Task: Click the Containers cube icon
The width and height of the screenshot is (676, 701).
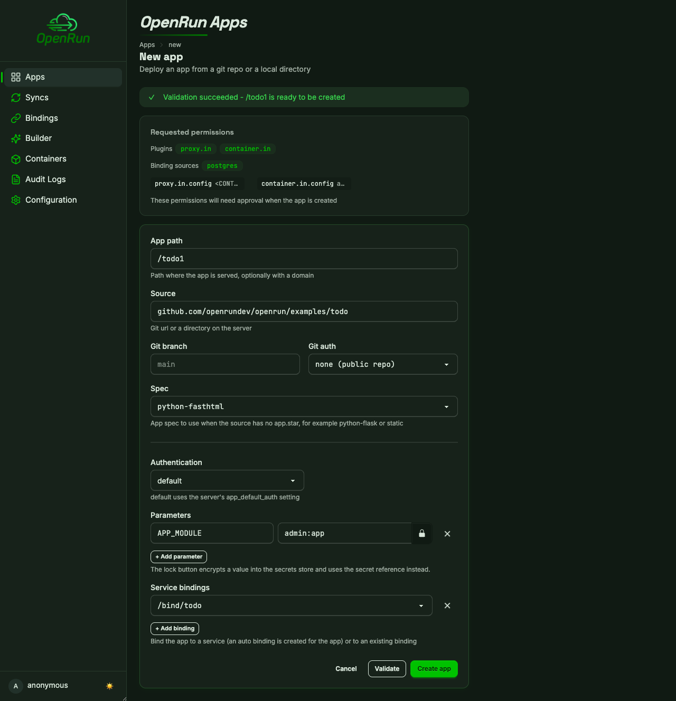Action: point(16,159)
